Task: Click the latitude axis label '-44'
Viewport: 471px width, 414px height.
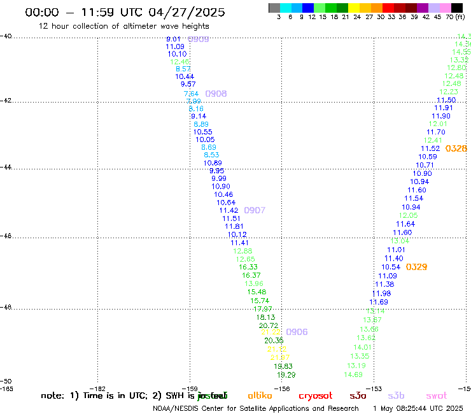Action: click(x=6, y=167)
